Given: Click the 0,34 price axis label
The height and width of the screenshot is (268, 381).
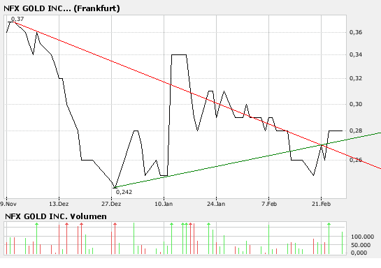Looking at the screenshot, I should [x=356, y=54].
